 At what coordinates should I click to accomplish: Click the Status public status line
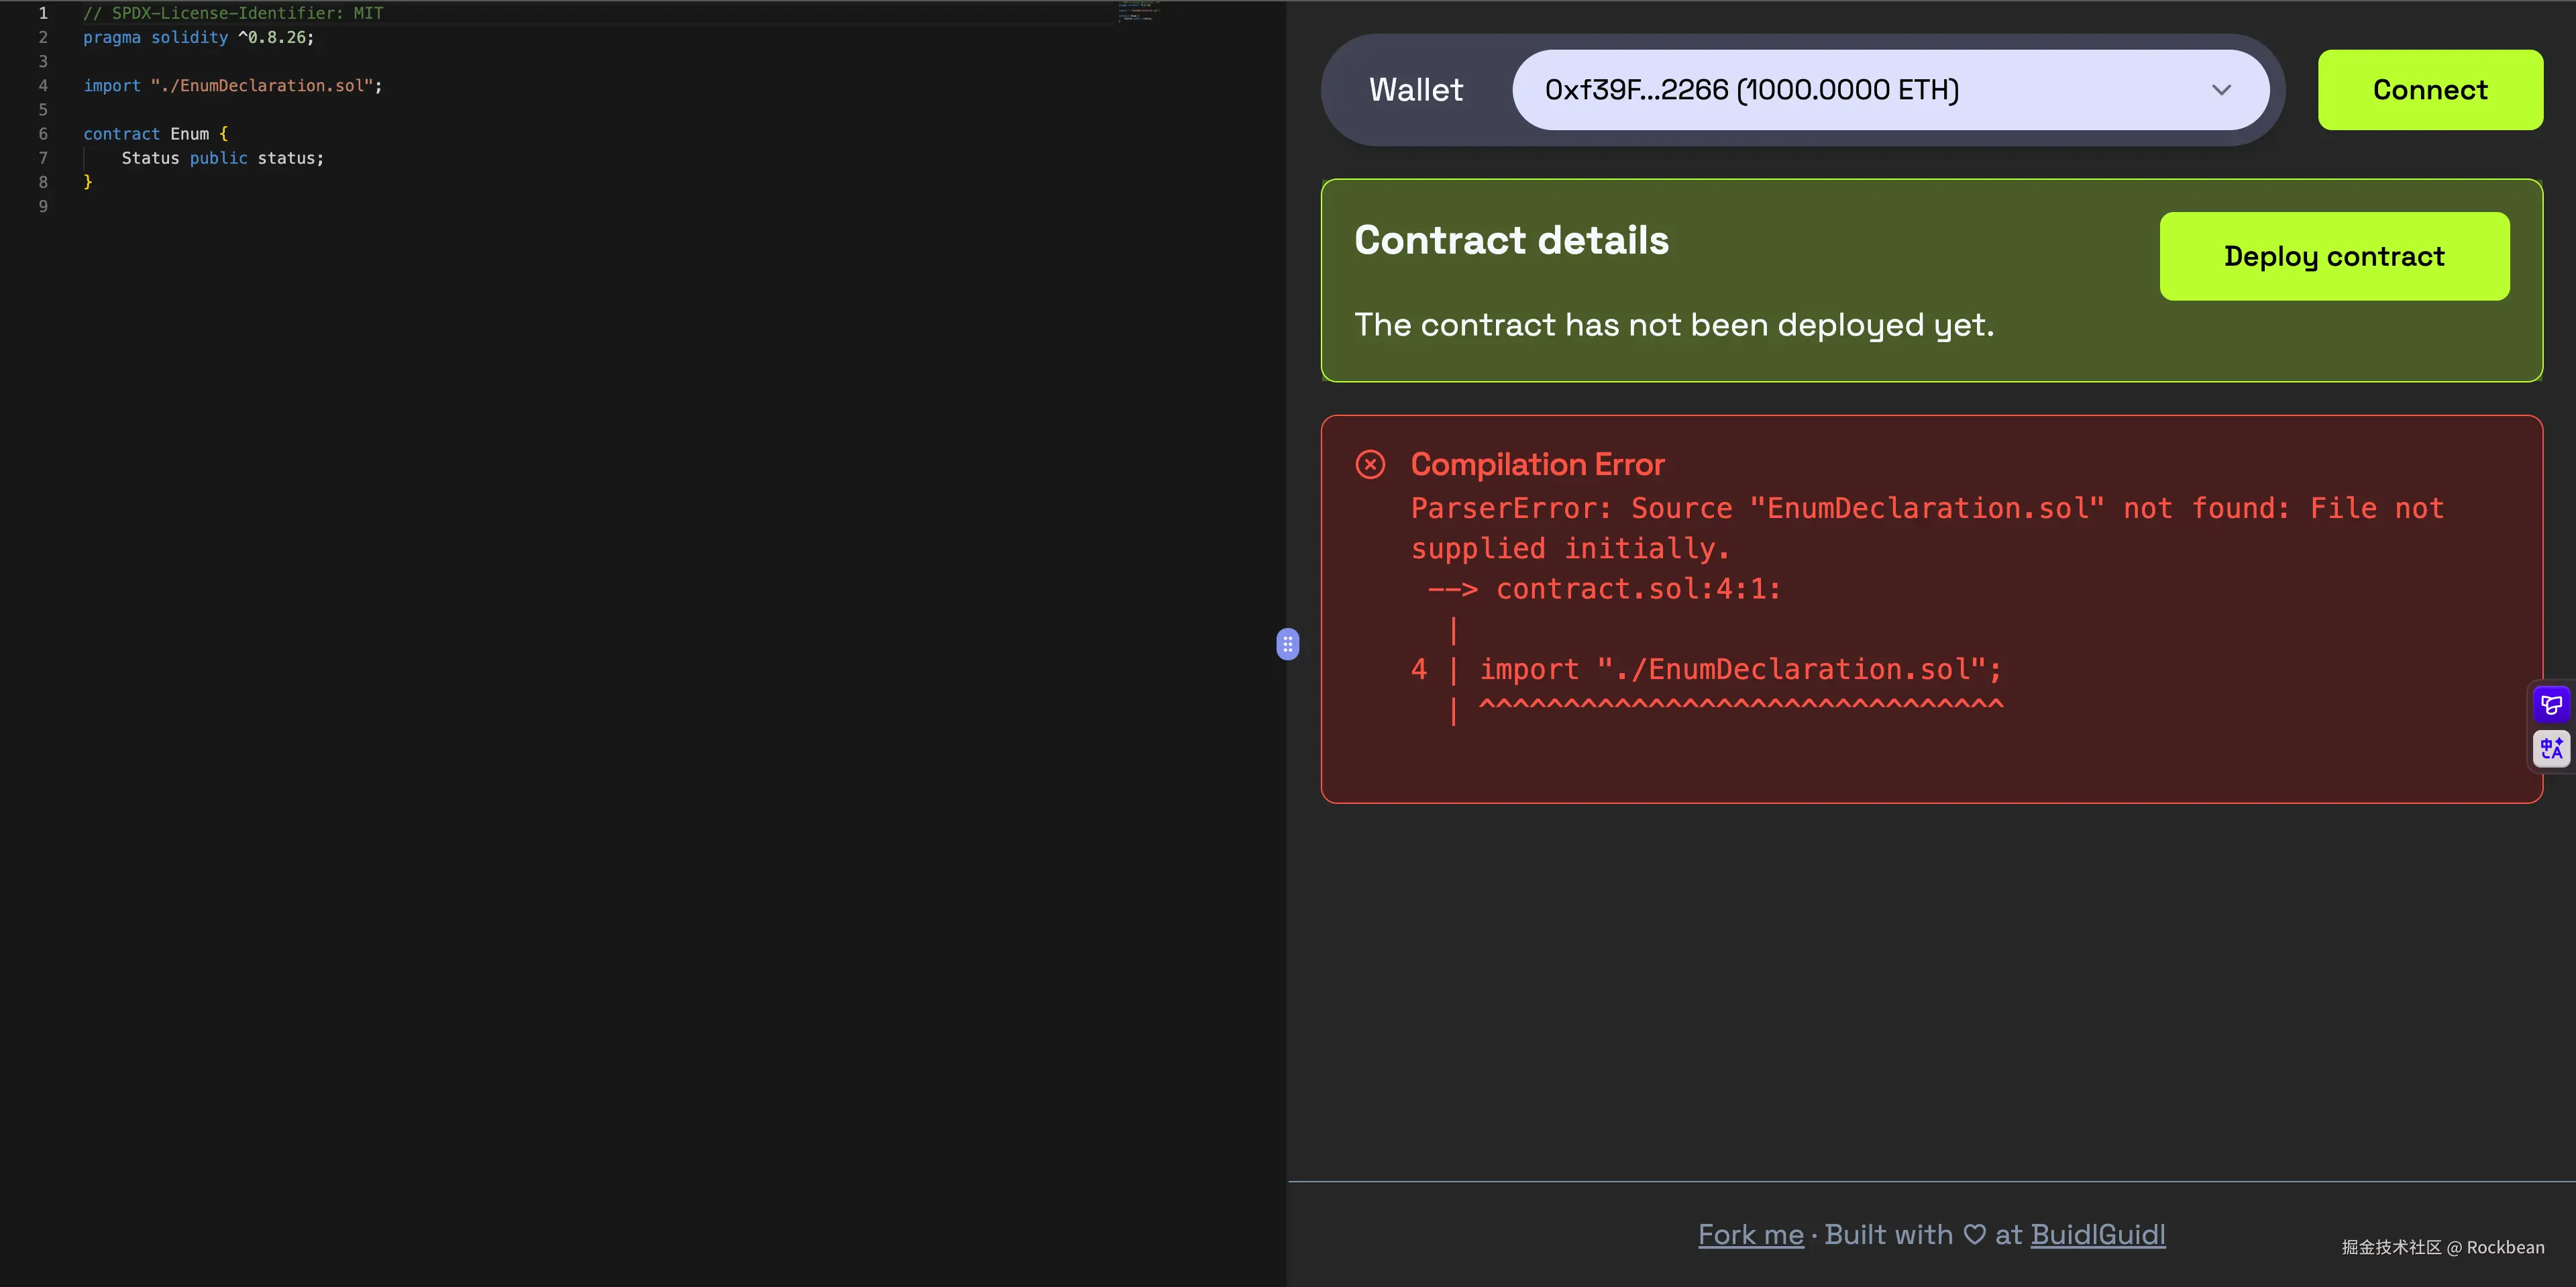coord(222,158)
